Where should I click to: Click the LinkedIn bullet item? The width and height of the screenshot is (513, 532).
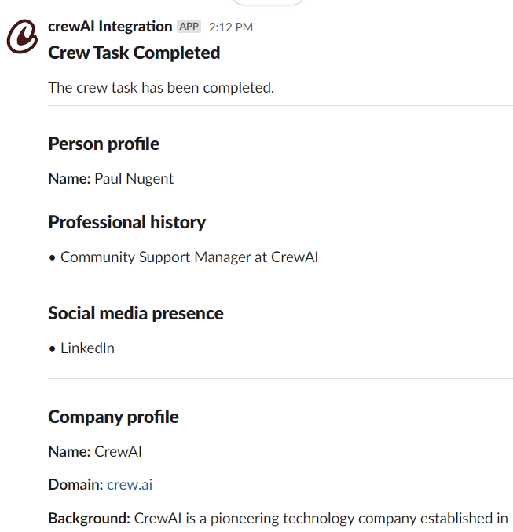coord(87,348)
